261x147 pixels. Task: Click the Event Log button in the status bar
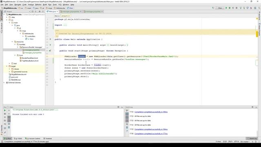[x=252, y=138]
